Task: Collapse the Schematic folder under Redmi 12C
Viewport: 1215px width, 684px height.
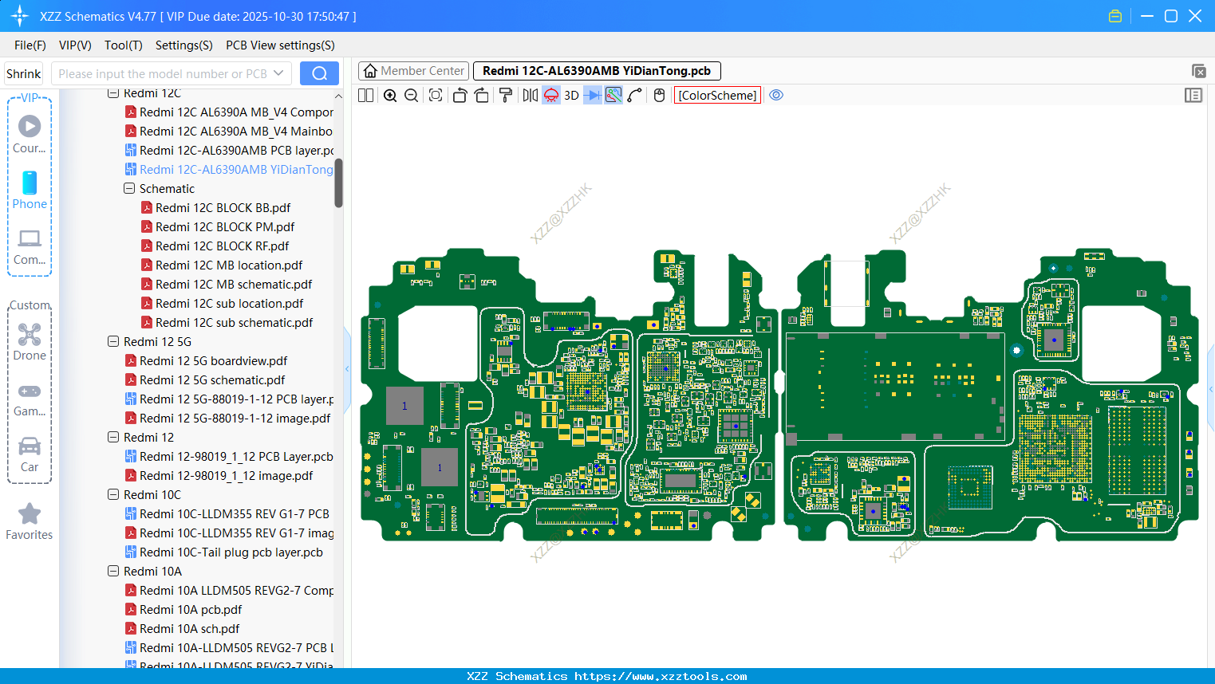Action: tap(128, 188)
